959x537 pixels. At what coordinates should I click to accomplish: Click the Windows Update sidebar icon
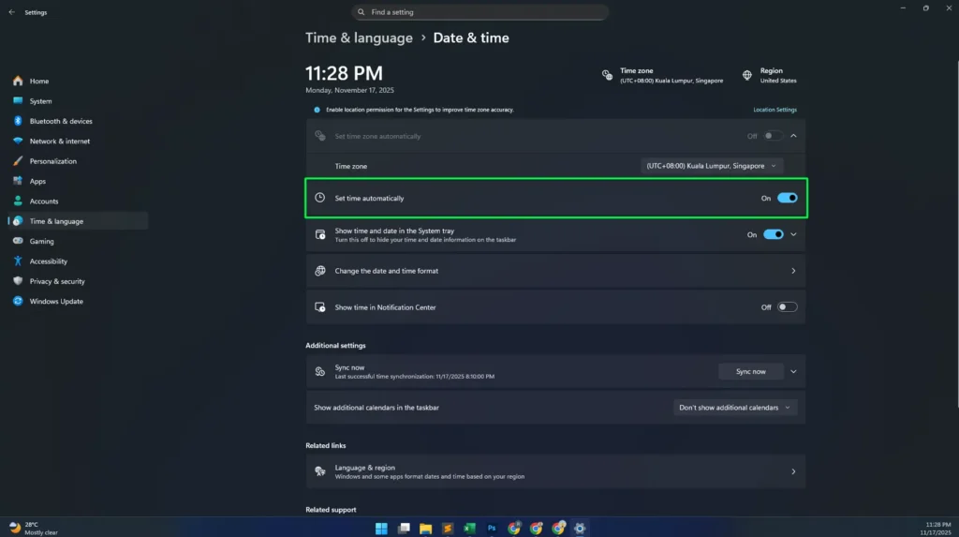tap(18, 302)
